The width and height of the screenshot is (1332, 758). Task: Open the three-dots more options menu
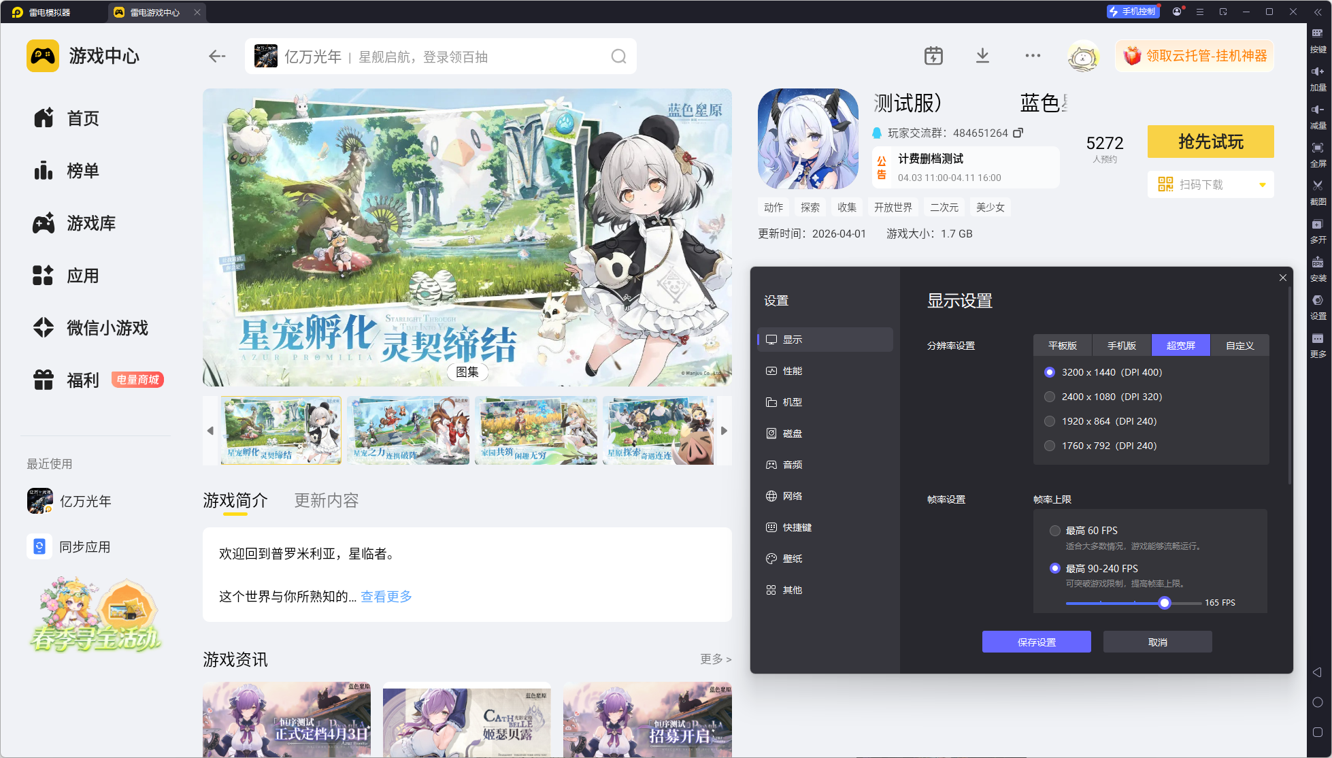coord(1033,56)
